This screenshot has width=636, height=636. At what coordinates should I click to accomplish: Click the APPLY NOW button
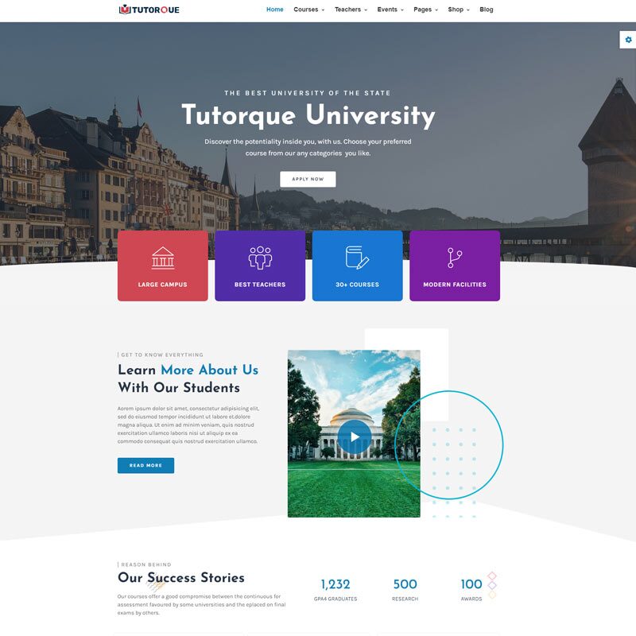tap(307, 179)
